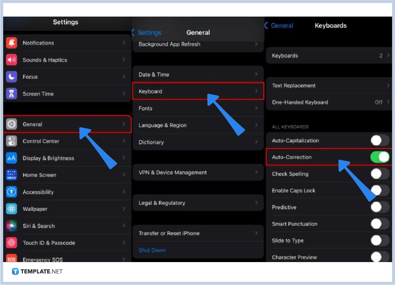Open Control Center label
Screen dimensions: 395x285
pyautogui.click(x=41, y=141)
